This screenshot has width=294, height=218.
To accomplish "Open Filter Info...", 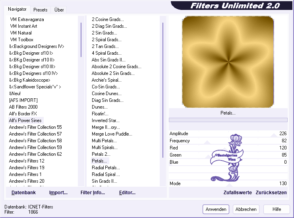I will 93,193.
